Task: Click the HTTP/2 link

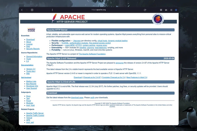Action: click(x=78, y=45)
